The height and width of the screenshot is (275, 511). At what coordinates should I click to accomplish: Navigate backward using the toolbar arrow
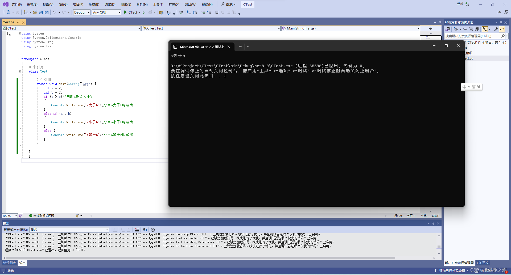pyautogui.click(x=8, y=12)
